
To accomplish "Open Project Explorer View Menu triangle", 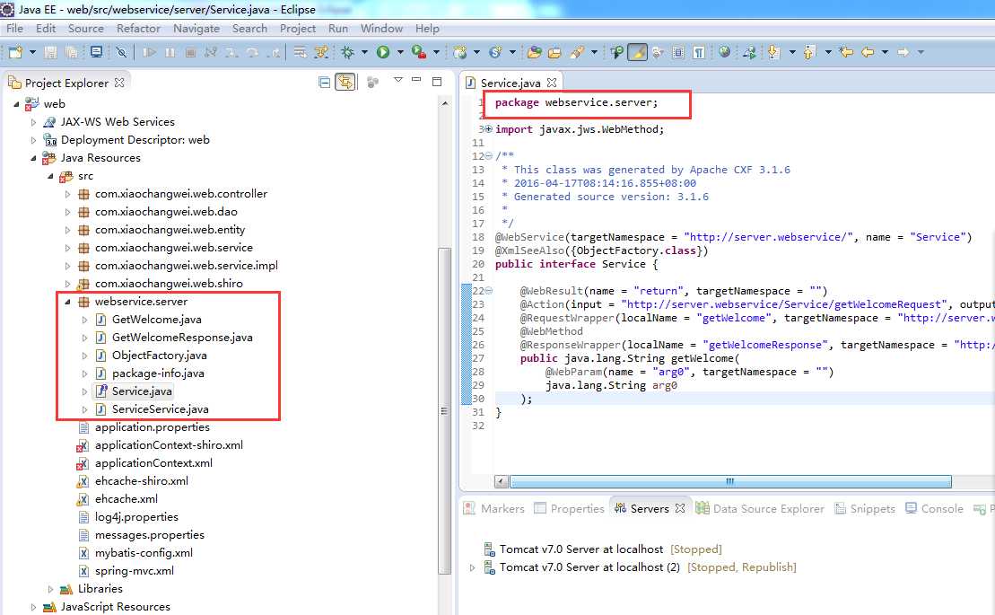I will (397, 80).
